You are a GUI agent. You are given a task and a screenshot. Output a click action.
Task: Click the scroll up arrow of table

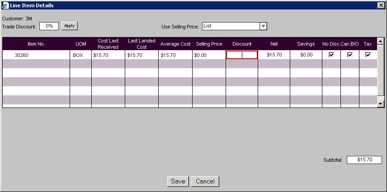380,41
